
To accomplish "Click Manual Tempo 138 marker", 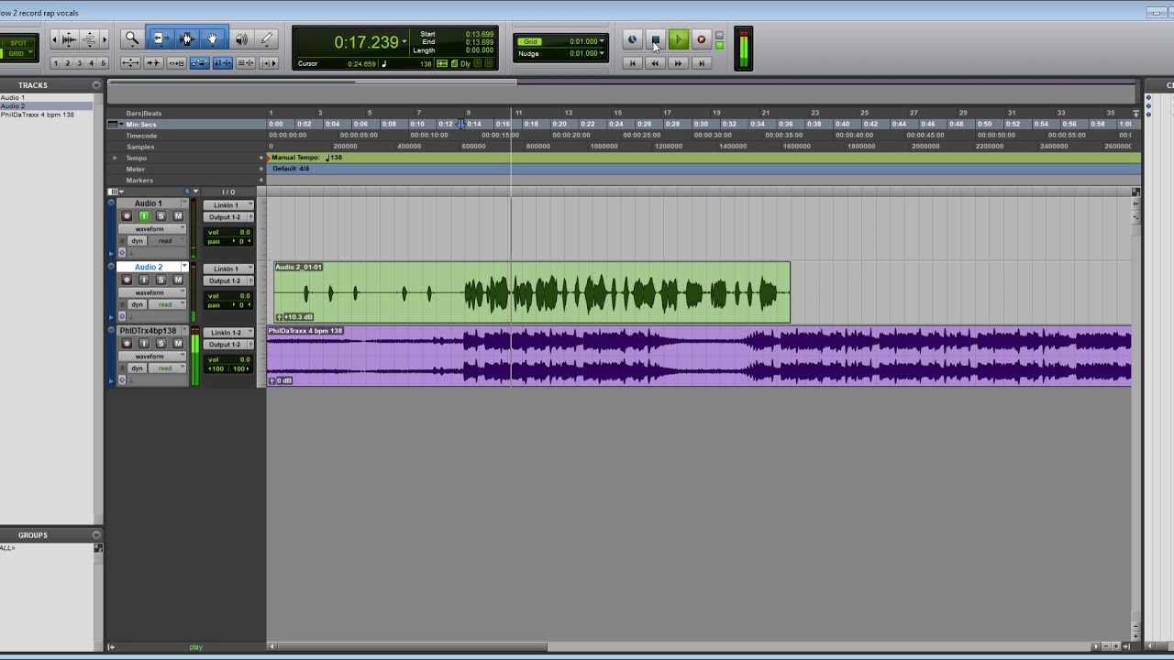I will click(x=305, y=158).
